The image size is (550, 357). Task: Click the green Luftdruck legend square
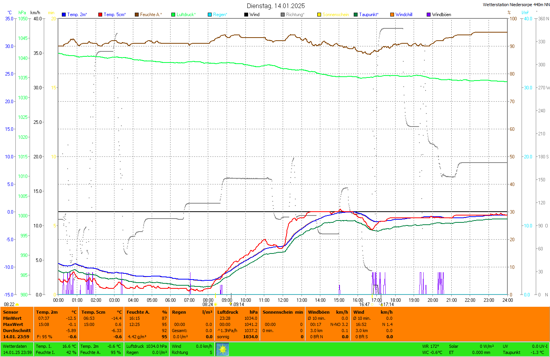(x=173, y=15)
